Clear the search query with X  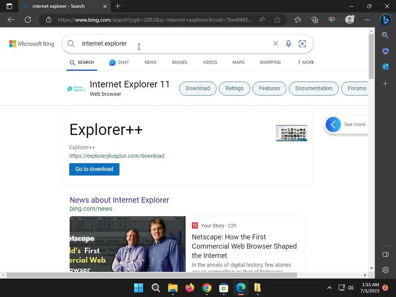pos(275,43)
